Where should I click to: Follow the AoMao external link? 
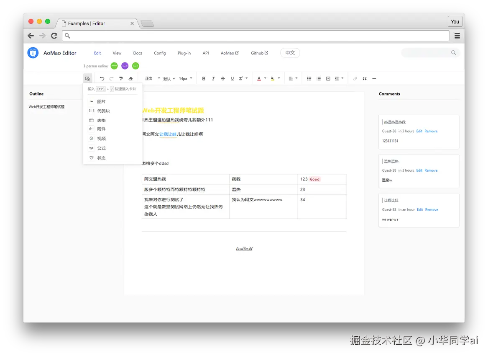[230, 53]
